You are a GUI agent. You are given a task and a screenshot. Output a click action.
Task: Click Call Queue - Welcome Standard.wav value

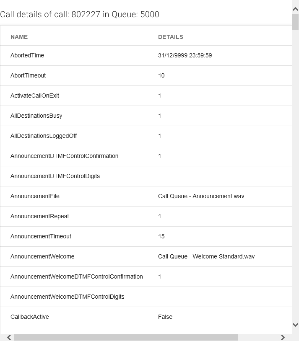206,256
